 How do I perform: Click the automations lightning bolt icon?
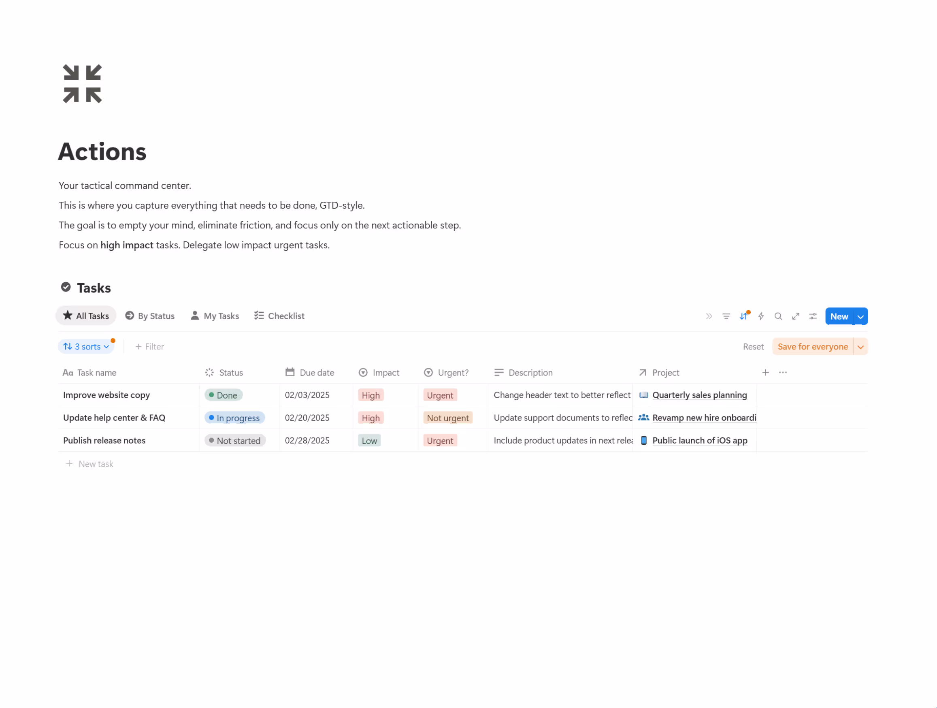(x=761, y=316)
